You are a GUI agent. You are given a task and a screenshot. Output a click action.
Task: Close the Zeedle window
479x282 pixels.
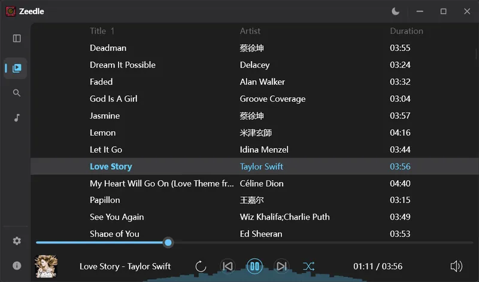467,11
